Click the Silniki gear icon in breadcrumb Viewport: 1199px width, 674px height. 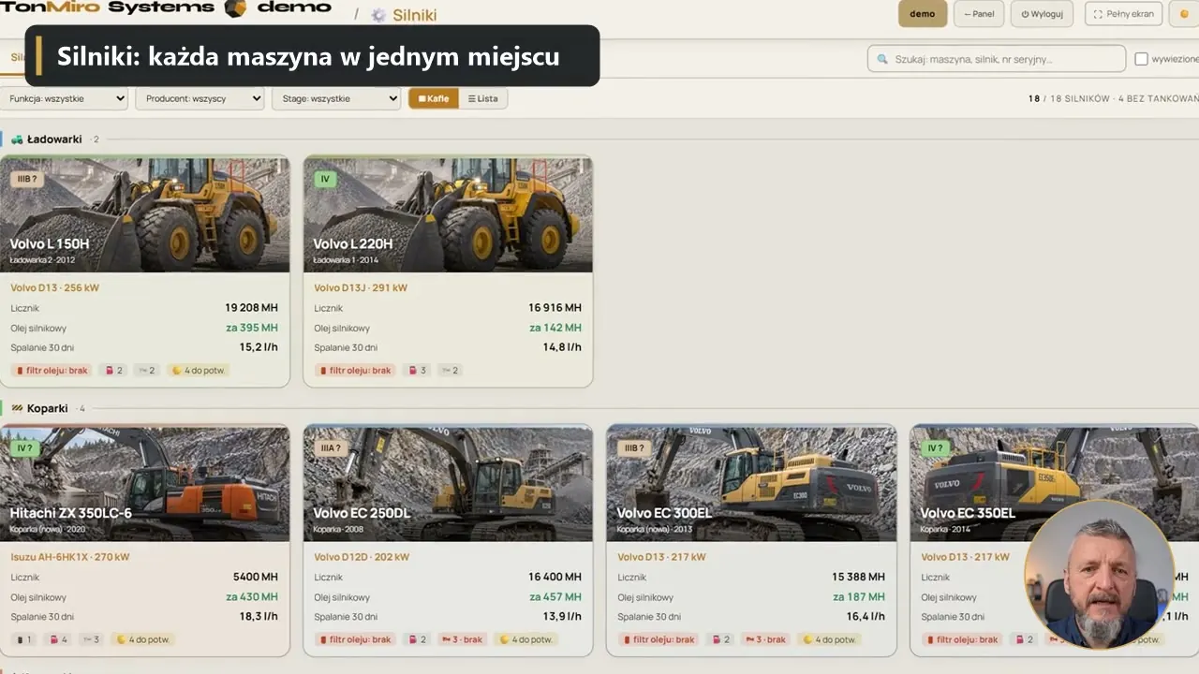[x=378, y=15]
